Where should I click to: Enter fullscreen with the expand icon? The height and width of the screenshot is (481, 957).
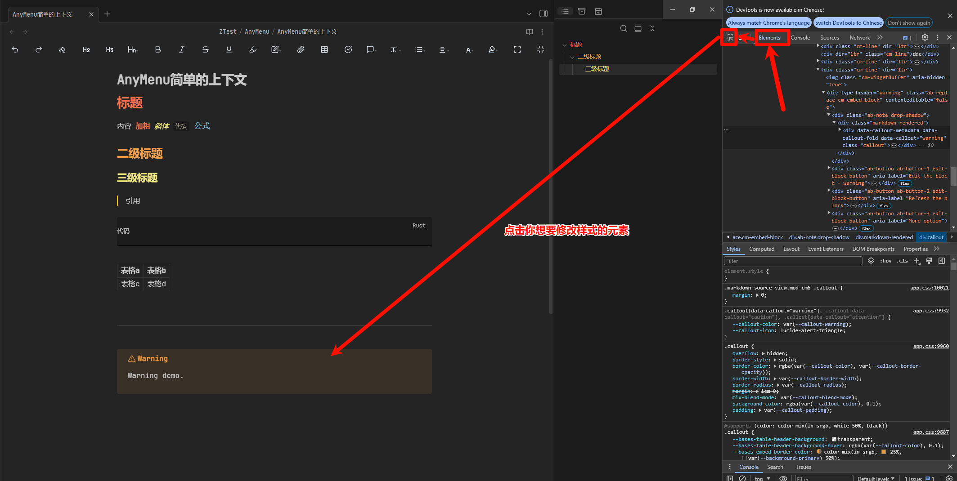(x=517, y=49)
